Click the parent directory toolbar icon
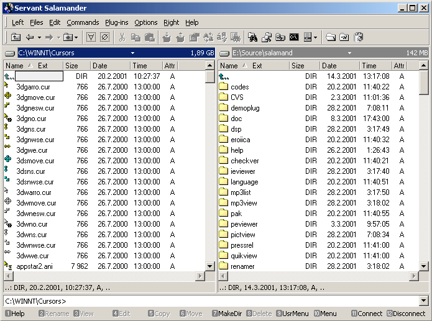Image resolution: width=432 pixels, height=321 pixels. [x=16, y=37]
